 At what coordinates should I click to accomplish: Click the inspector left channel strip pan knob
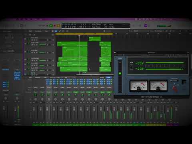coord(6,98)
